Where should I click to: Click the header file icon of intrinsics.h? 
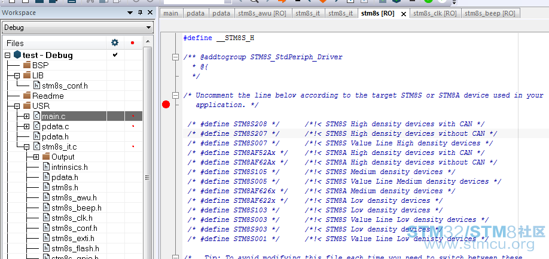click(46, 167)
